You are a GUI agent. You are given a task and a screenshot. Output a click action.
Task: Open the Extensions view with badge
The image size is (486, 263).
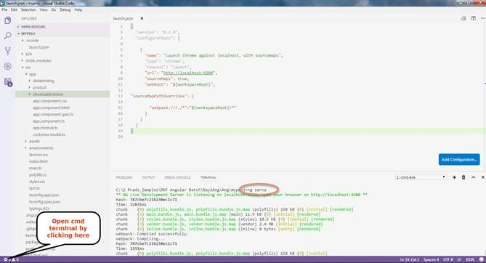[8, 82]
